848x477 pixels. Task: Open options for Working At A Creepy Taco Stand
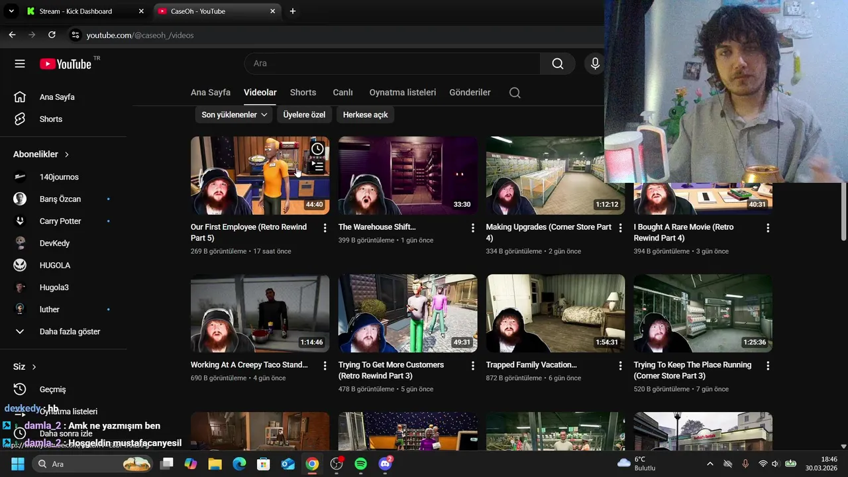325,366
